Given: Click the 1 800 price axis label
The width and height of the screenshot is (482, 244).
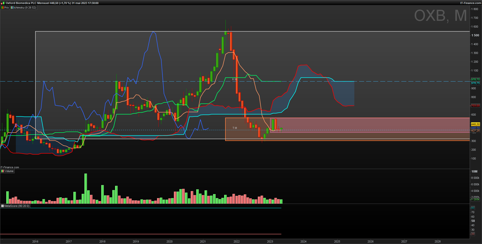Looking at the screenshot, I should point(475,9).
